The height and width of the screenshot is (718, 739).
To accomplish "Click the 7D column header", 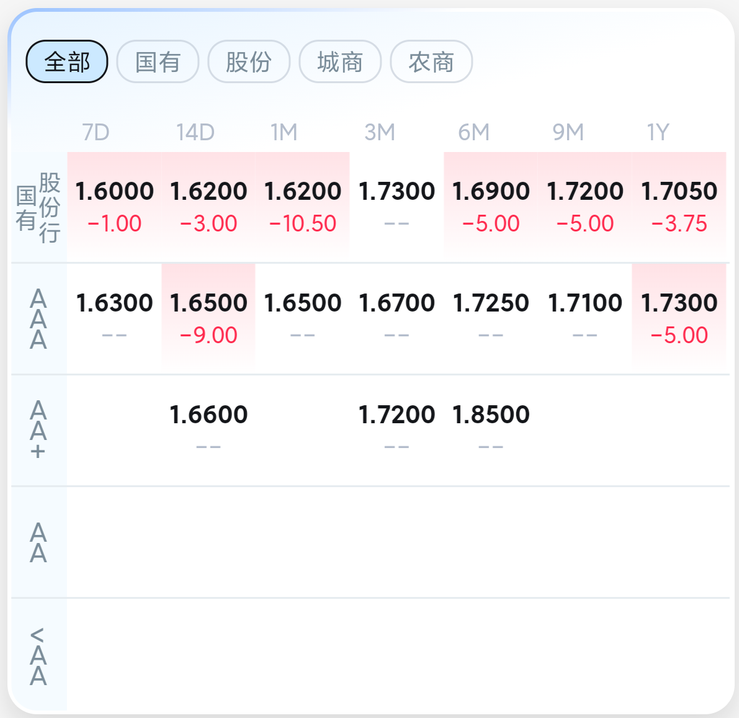I will click(x=96, y=132).
